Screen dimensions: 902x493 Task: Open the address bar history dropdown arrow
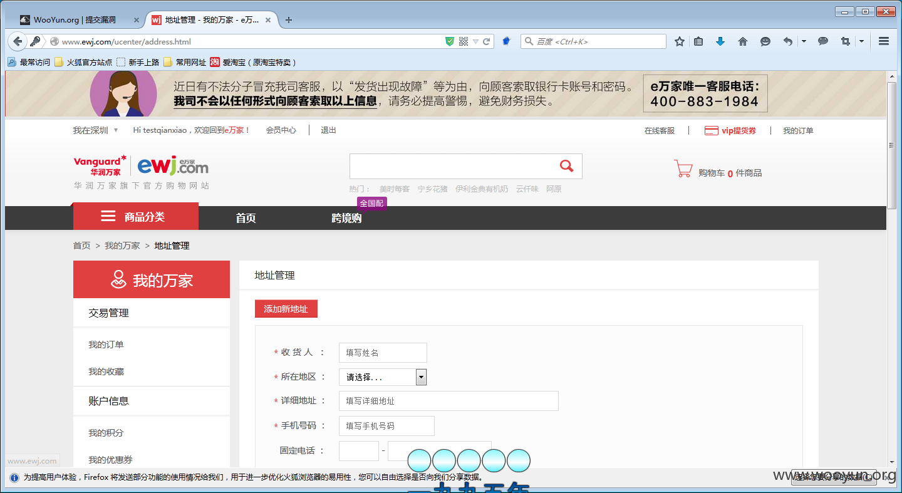point(475,41)
